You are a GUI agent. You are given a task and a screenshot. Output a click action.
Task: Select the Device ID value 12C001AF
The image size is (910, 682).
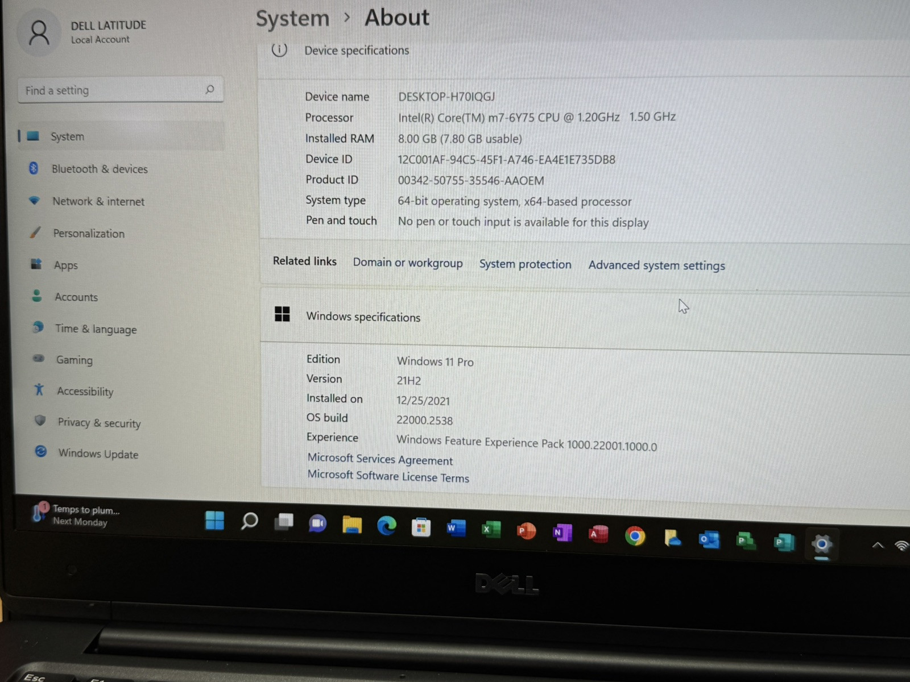tap(506, 160)
